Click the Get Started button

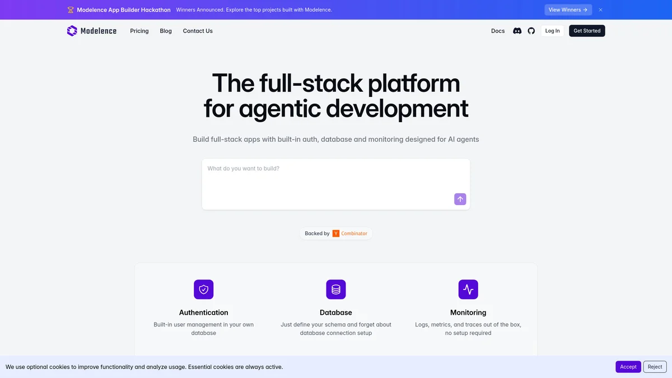click(x=587, y=31)
